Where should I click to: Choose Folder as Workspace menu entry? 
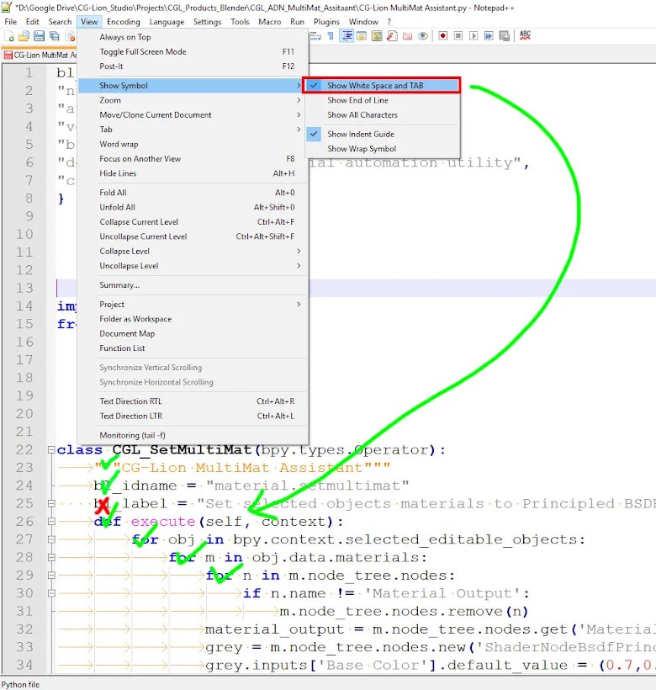[x=193, y=319]
